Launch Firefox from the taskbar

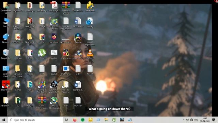tap(75, 120)
